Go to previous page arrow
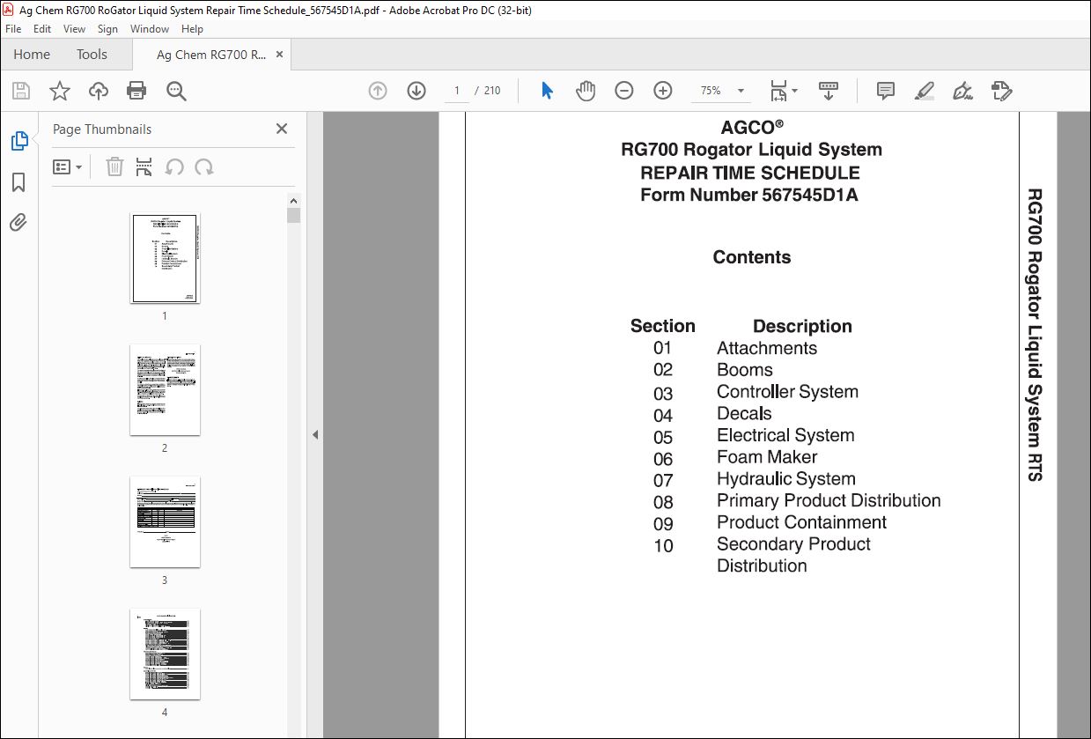Viewport: 1091px width, 739px height. coord(378,91)
